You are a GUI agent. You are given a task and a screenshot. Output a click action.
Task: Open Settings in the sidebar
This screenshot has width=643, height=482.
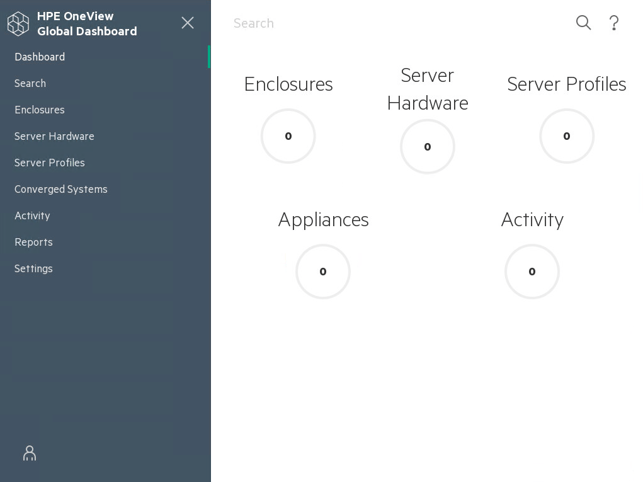(x=33, y=268)
